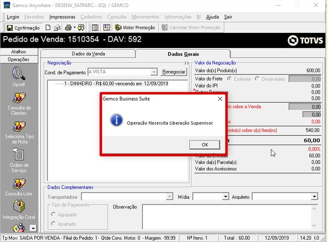Click the Operações sidebar header
Screen dimensions: 328x242
coord(19,59)
